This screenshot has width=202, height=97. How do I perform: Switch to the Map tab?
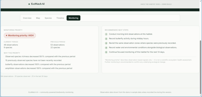38,18
